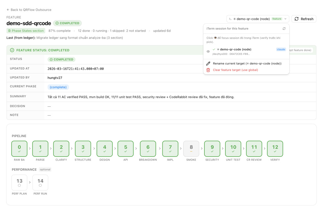
Task: Select performance step 14 PERF RUN
Action: (40, 183)
